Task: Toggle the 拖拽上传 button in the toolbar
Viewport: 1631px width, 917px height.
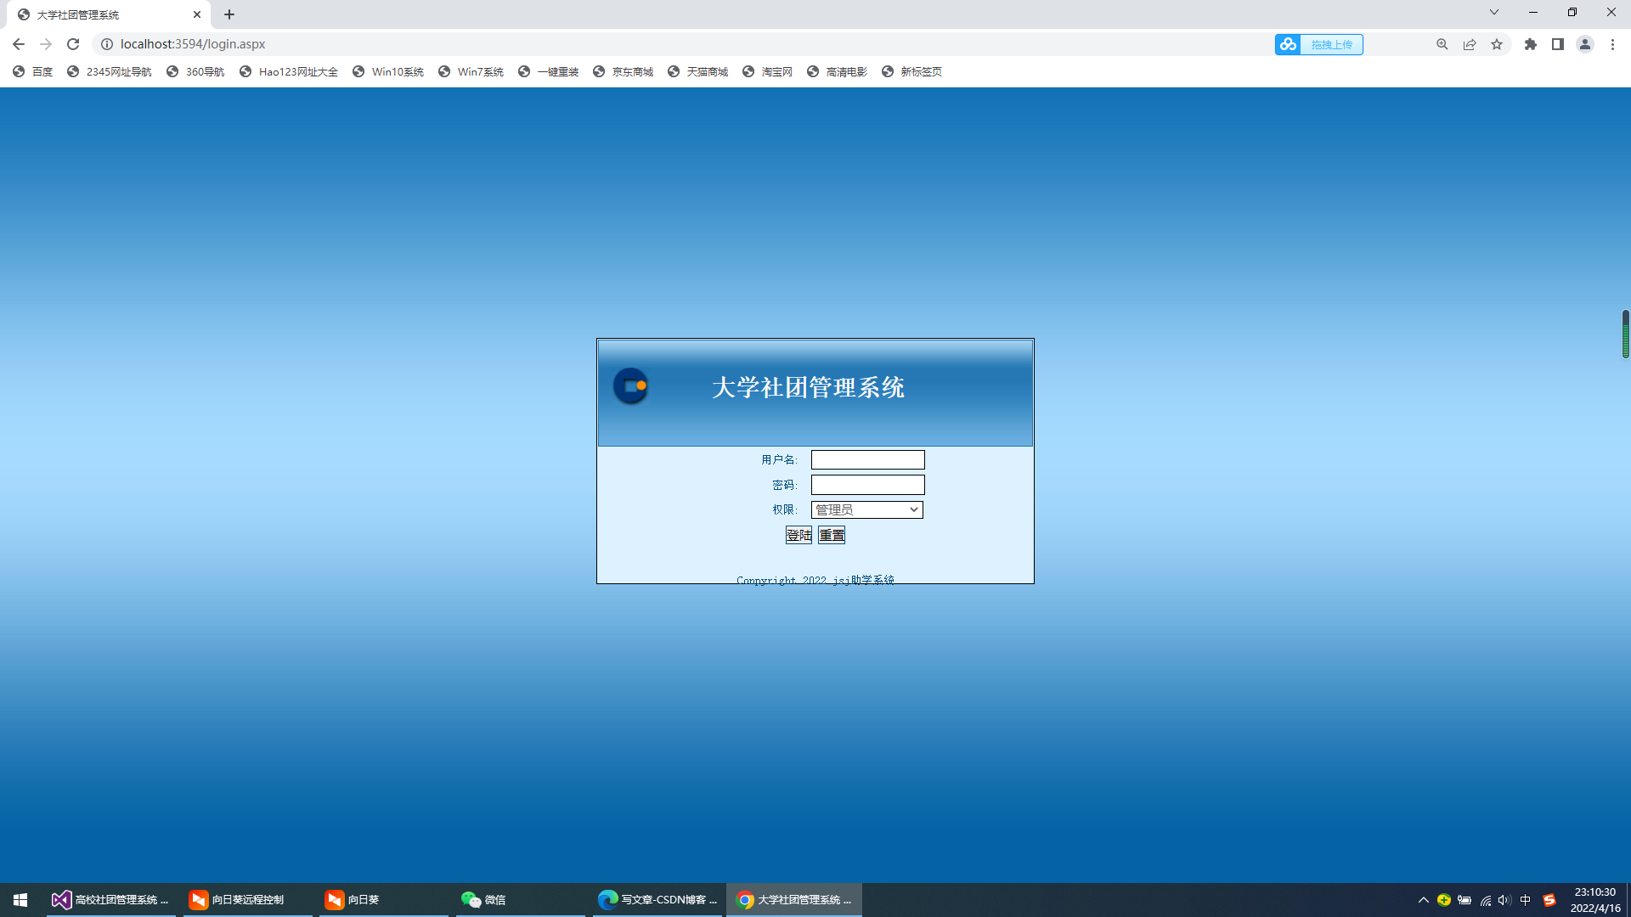Action: pyautogui.click(x=1330, y=44)
